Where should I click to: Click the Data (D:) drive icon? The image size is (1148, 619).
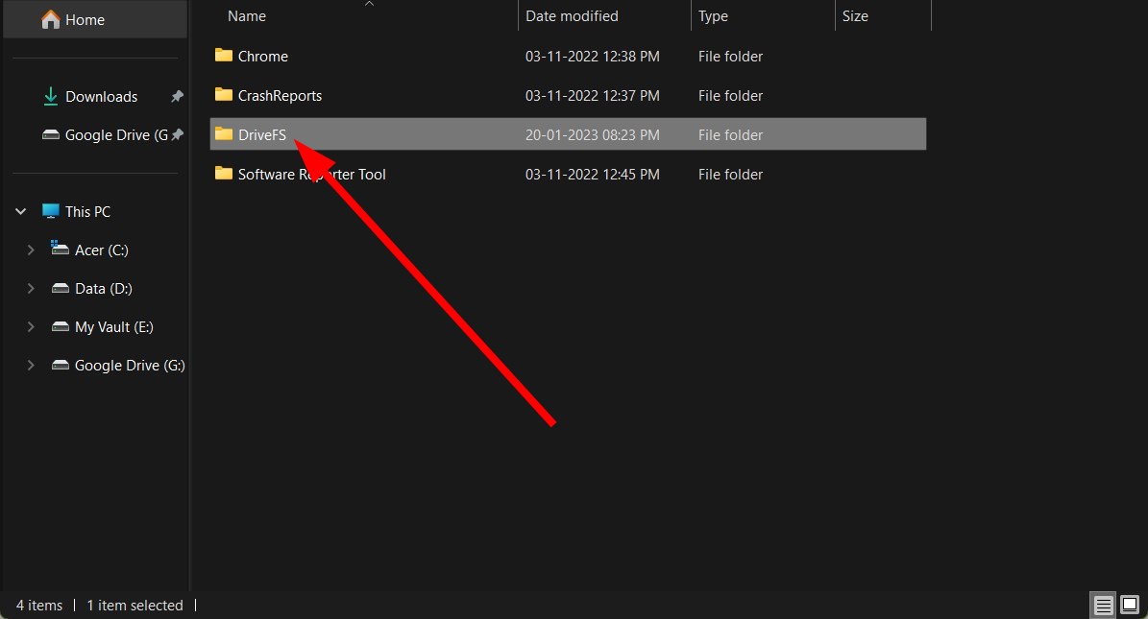click(x=60, y=288)
